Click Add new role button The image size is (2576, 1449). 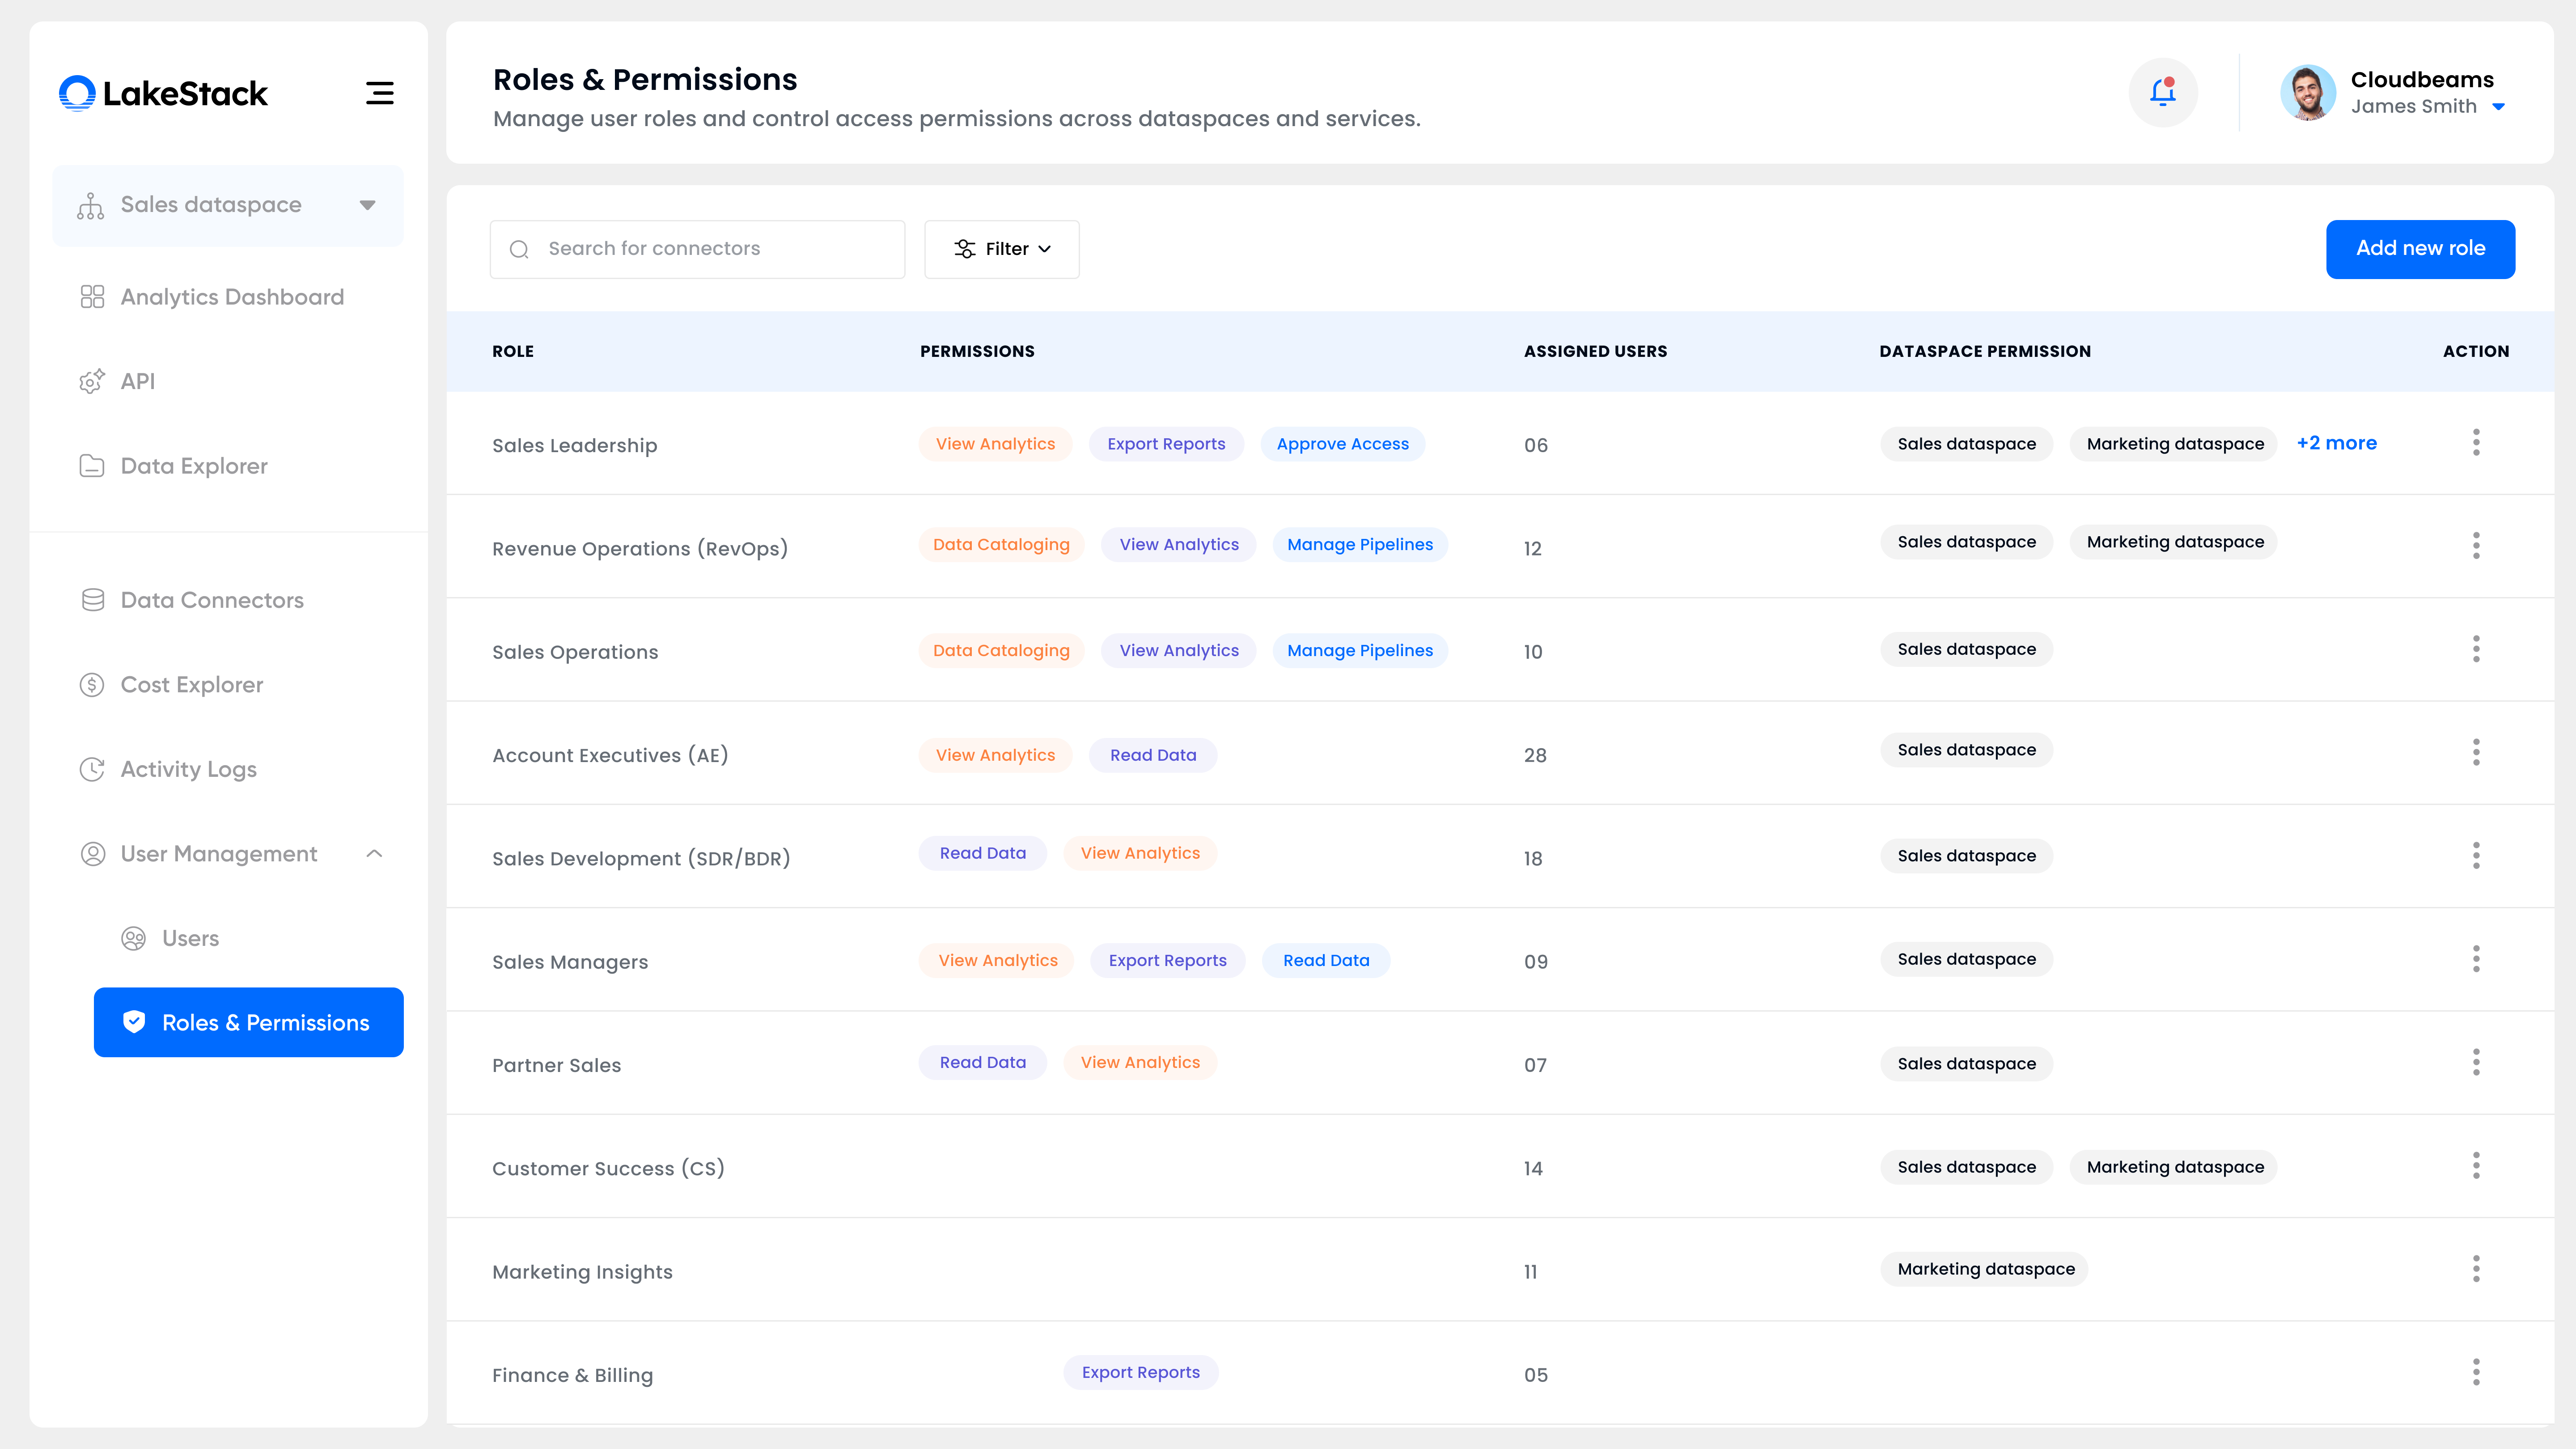click(2419, 249)
